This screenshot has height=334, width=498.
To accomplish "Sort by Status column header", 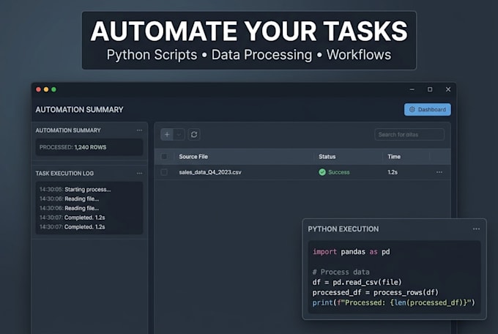I will [327, 156].
